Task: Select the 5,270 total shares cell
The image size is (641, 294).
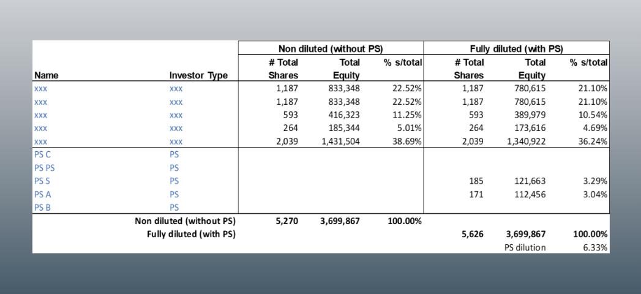Action: click(287, 221)
